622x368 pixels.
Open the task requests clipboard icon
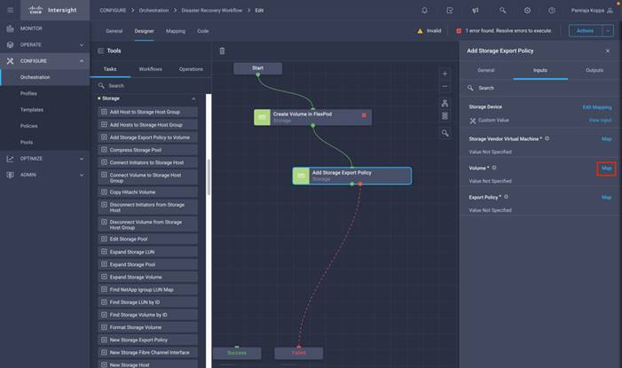tap(450, 11)
